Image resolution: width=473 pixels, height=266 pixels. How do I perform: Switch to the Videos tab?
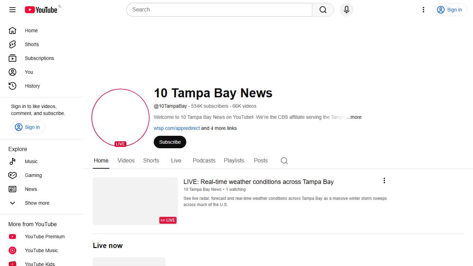126,160
